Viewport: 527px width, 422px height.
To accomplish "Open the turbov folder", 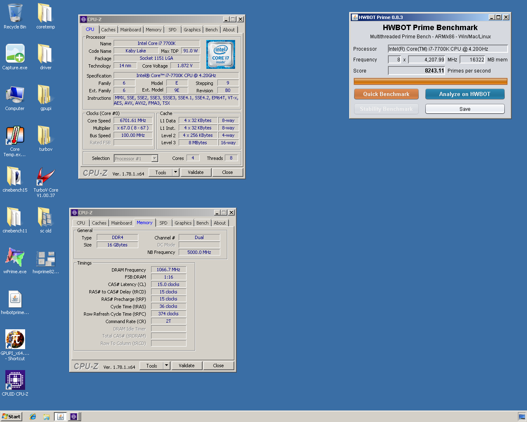I will click(45, 138).
